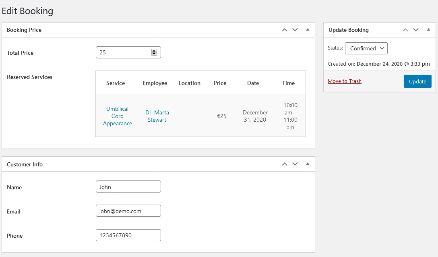
Task: Select the December 31, 2020 date cell
Action: pos(255,116)
